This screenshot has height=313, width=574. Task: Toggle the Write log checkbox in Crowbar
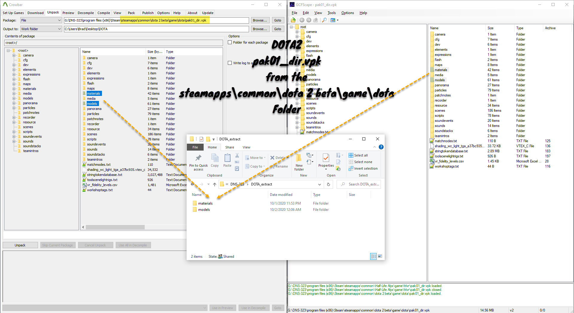[230, 63]
